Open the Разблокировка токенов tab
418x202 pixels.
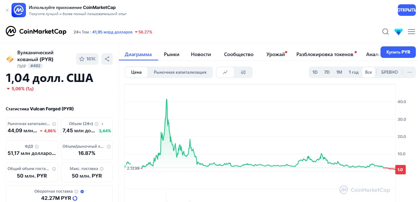pyautogui.click(x=325, y=55)
